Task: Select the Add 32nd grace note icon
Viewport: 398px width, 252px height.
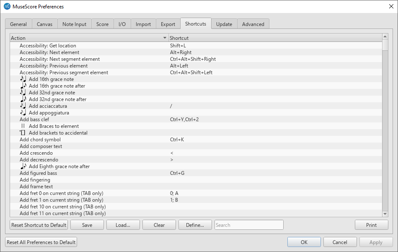Action: point(24,92)
